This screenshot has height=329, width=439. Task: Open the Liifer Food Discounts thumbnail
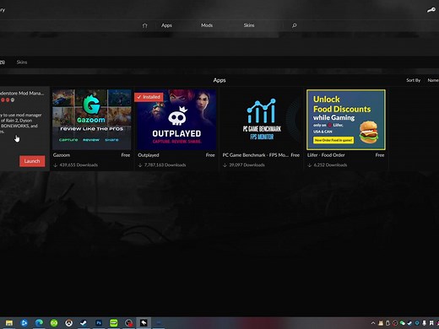tap(346, 120)
